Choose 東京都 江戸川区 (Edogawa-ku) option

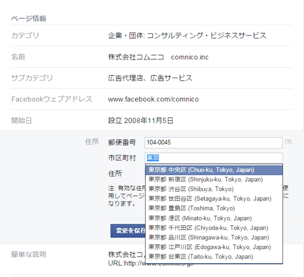[x=214, y=247]
